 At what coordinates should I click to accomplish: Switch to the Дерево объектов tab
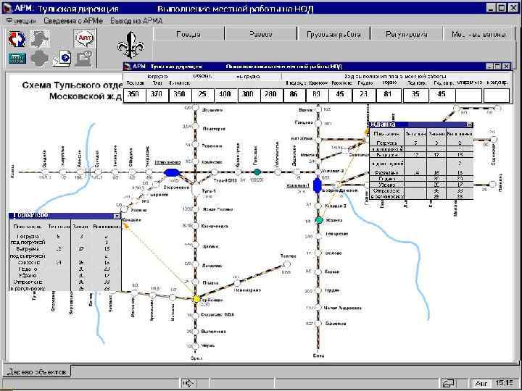[x=37, y=371]
